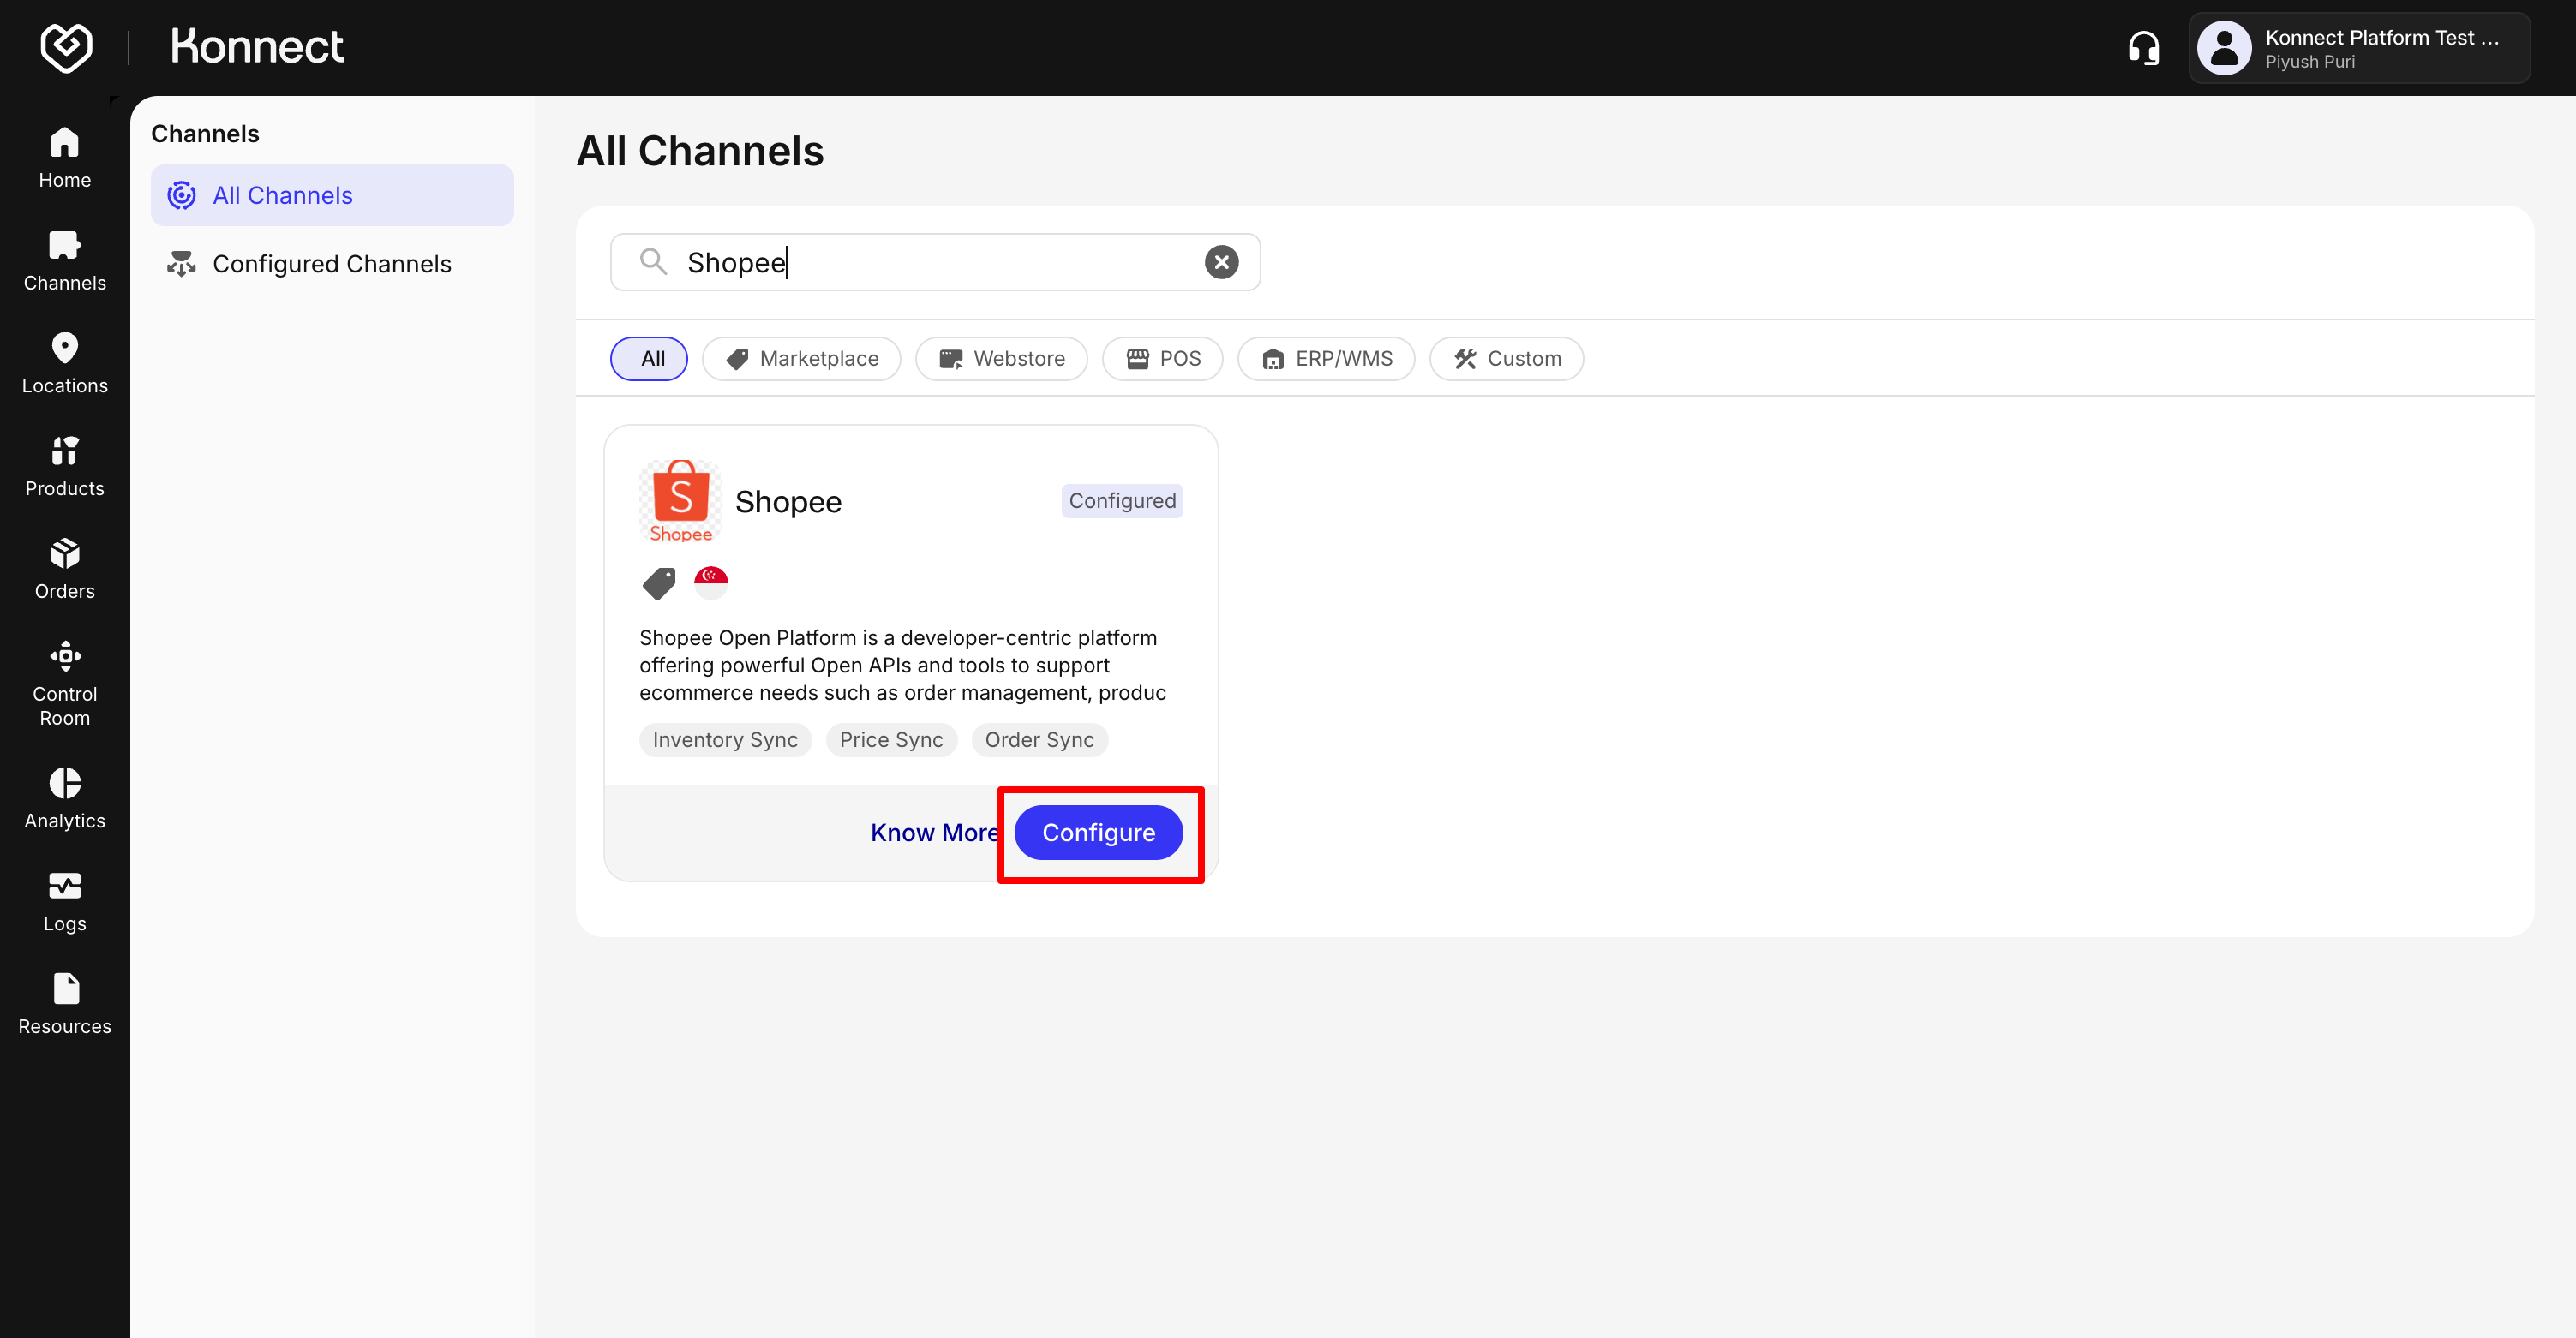
Task: Click the Konnect wordmark
Action: [x=257, y=47]
